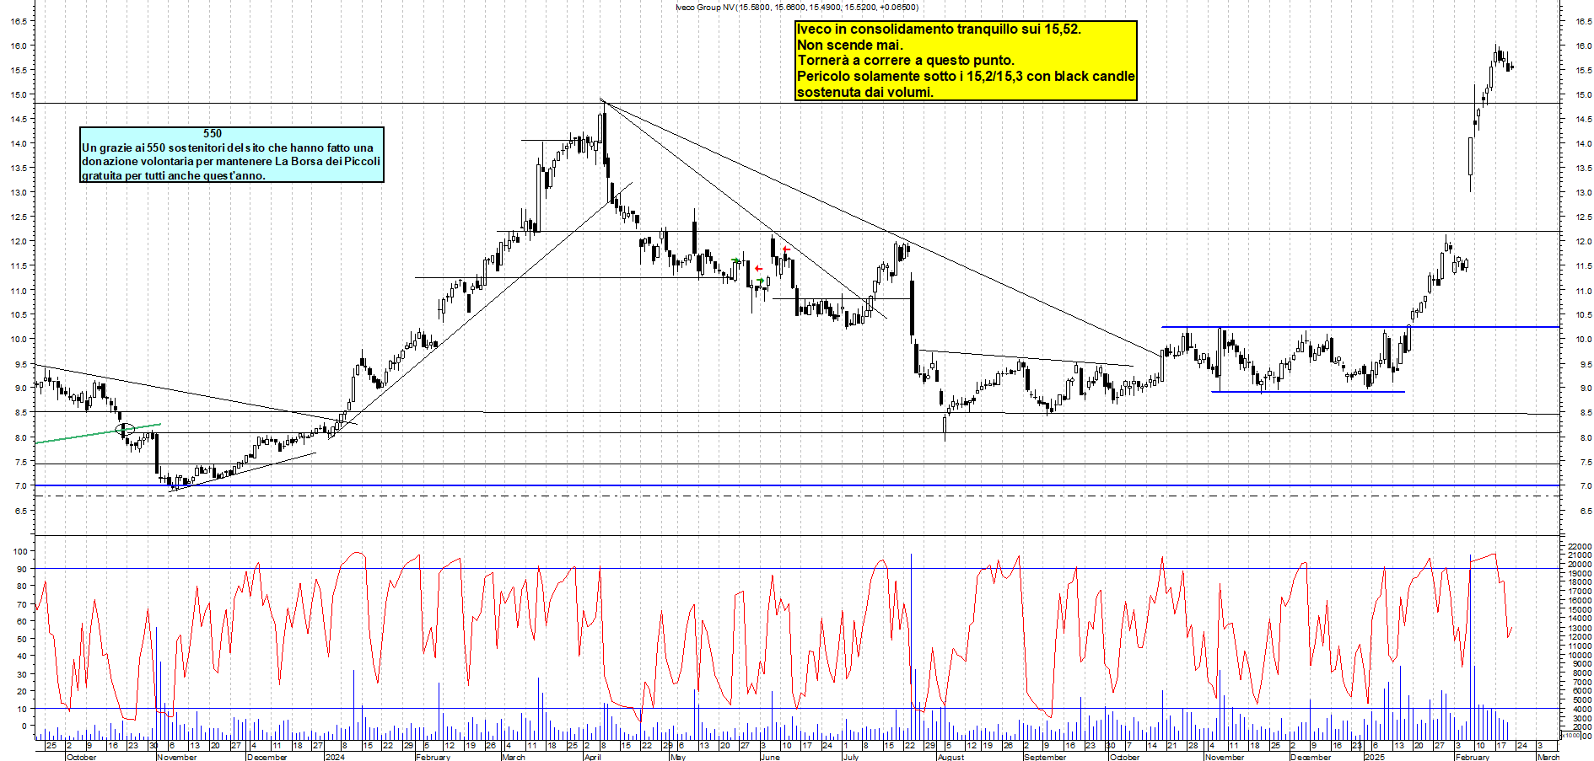Image resolution: width=1594 pixels, height=761 pixels.
Task: Click the 'Non scende mai.' note line
Action: (850, 46)
